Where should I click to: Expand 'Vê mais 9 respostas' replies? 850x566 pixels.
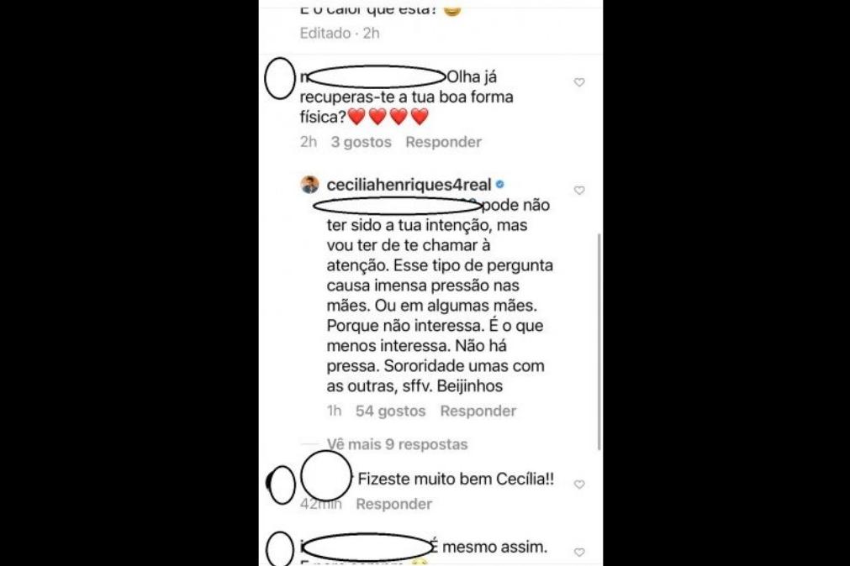(398, 444)
